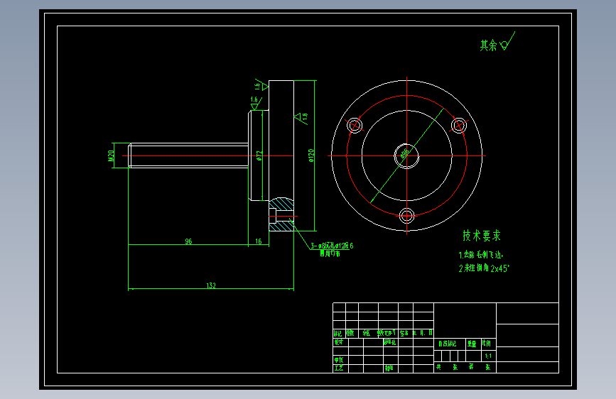Click the 1.6 roughness symbol right of flange
The height and width of the screenshot is (399, 616).
[302, 119]
